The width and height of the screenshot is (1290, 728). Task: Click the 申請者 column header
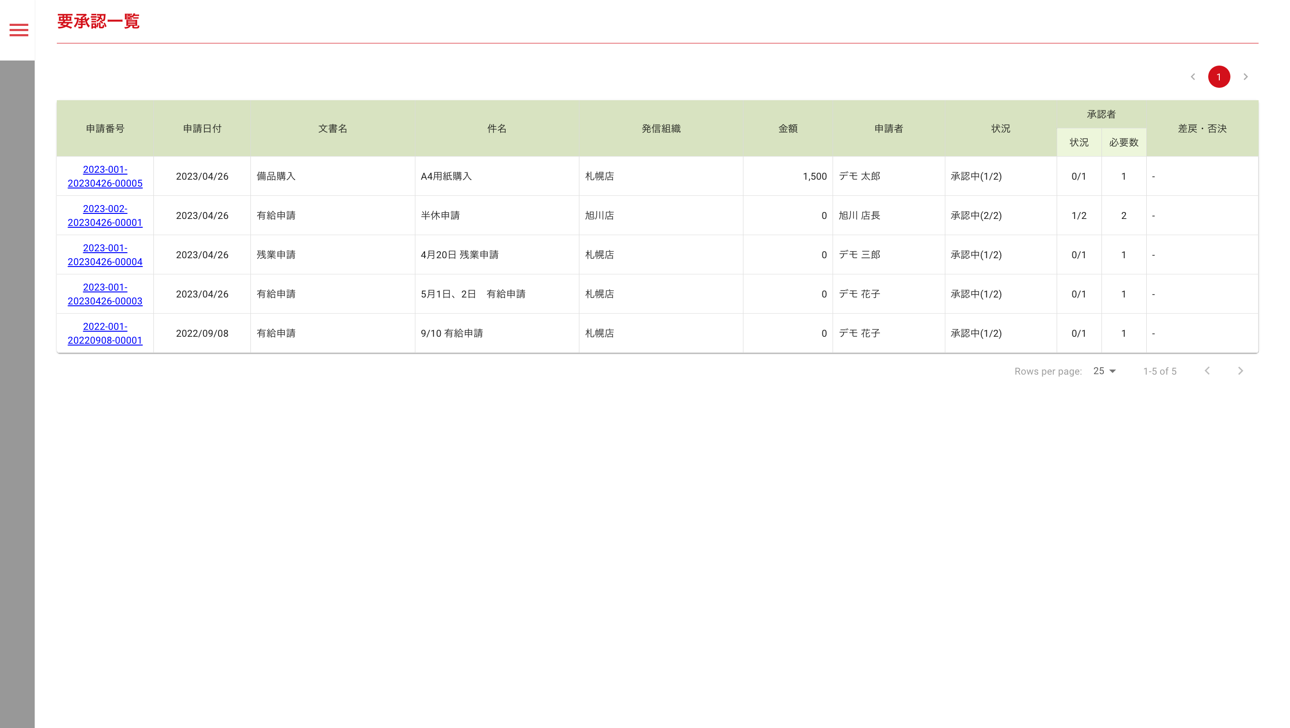[888, 129]
